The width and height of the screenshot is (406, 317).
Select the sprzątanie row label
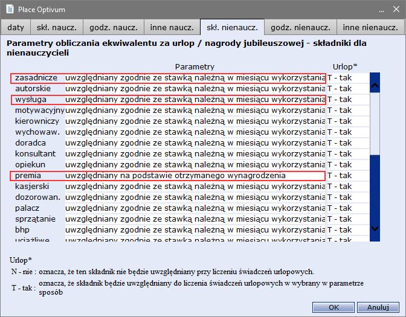[35, 219]
